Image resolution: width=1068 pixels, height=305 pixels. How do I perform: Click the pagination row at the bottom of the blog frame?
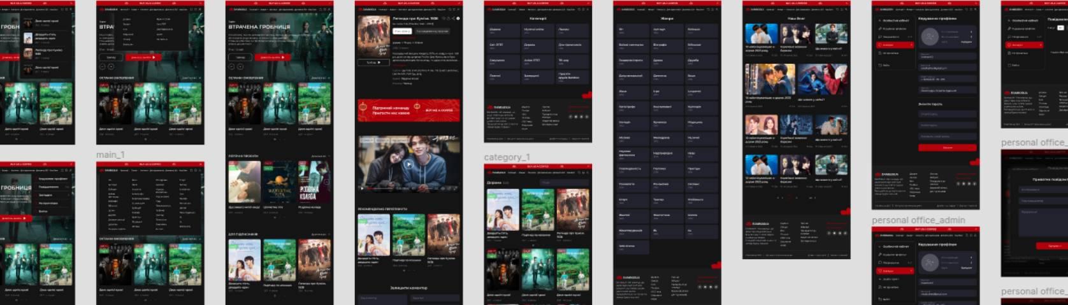(795, 197)
